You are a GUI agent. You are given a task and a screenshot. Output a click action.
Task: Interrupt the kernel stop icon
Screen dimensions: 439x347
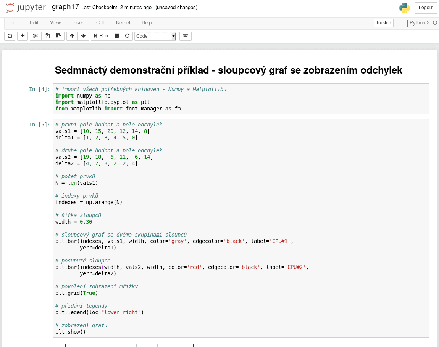(117, 36)
